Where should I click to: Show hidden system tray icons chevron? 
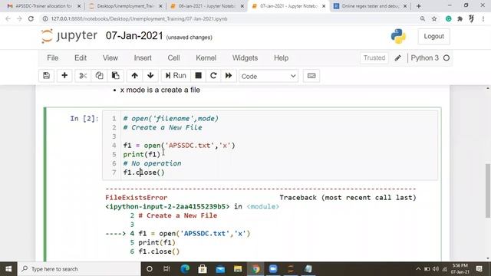pyautogui.click(x=418, y=269)
